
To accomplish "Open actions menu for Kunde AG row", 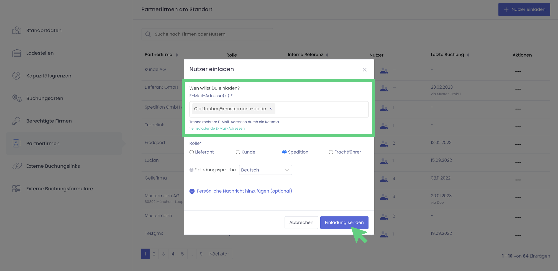I will 518,71.
